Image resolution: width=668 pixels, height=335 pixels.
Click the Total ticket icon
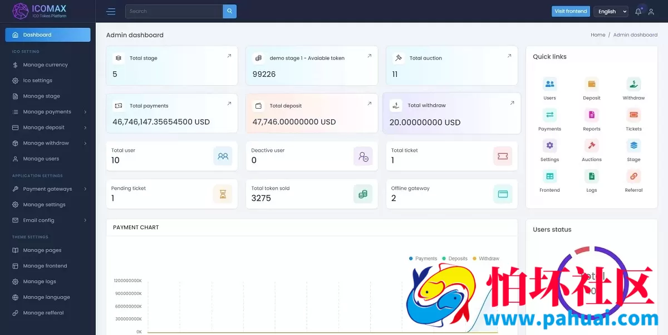[503, 156]
